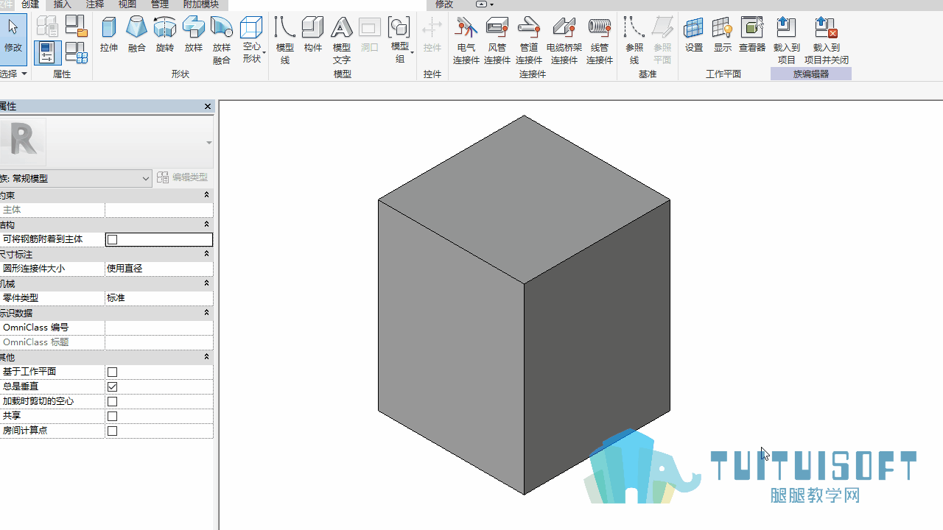Image resolution: width=943 pixels, height=530 pixels.
Task: Click 显示 to show the work plane
Action: 723,35
